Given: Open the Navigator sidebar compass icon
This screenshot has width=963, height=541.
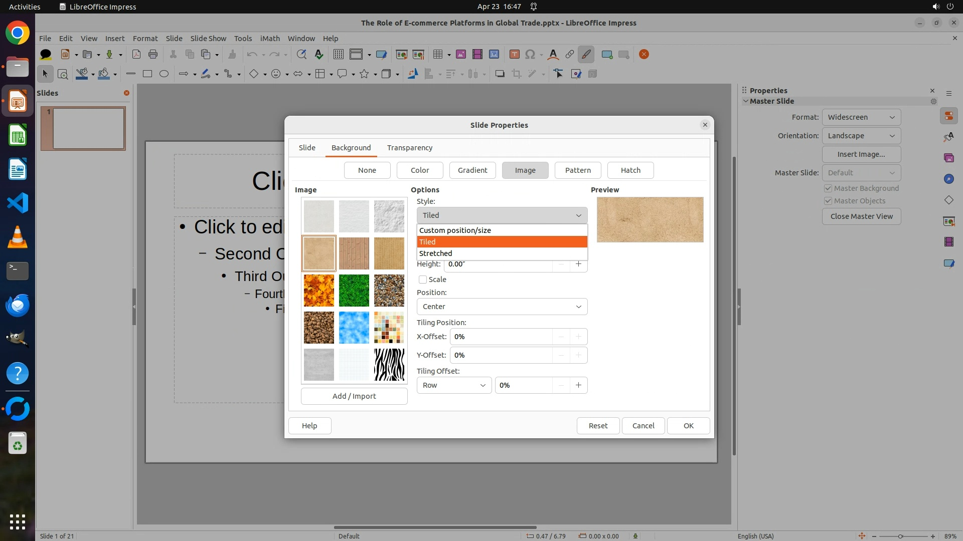Looking at the screenshot, I should (x=948, y=179).
